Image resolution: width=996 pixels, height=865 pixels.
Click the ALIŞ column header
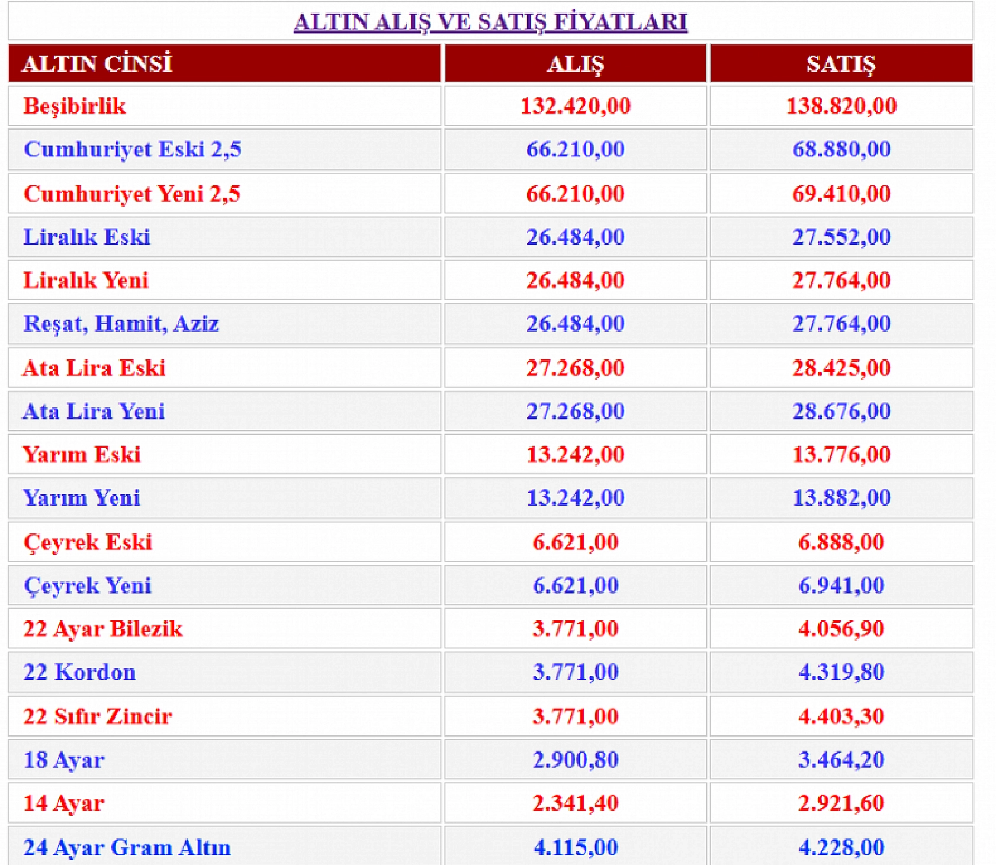(x=575, y=63)
